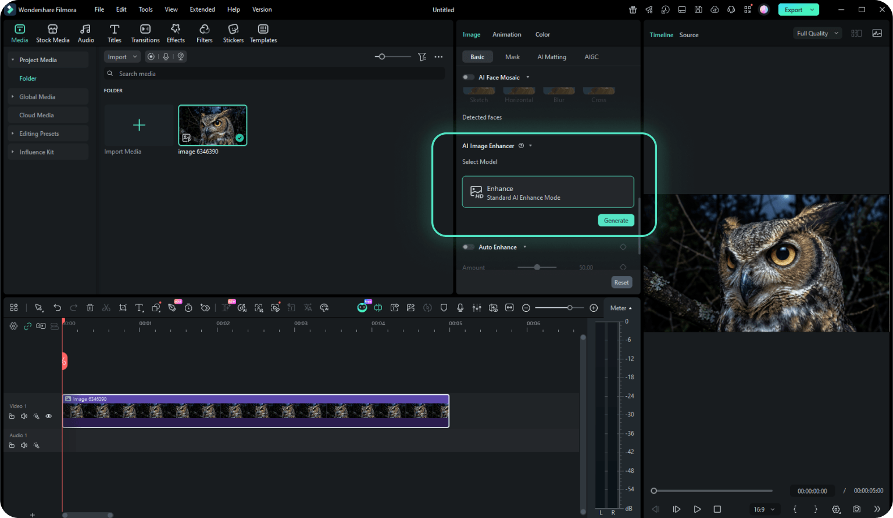This screenshot has height=518, width=893.
Task: Click the filter icon in media panel
Action: tap(422, 57)
